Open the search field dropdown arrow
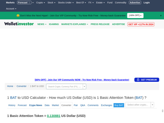The width and height of the screenshot is (164, 123). click(x=84, y=87)
